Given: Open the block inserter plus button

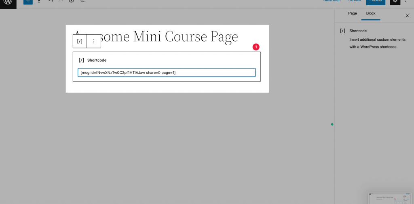Looking at the screenshot, I should tap(27, 2).
